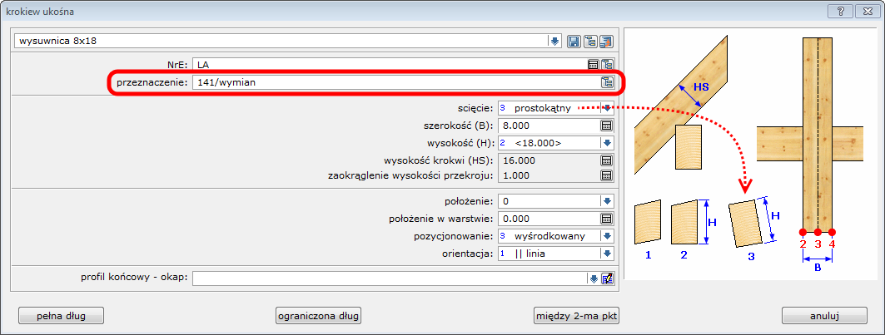
Task: Click into the NrE input field
Action: 388,64
